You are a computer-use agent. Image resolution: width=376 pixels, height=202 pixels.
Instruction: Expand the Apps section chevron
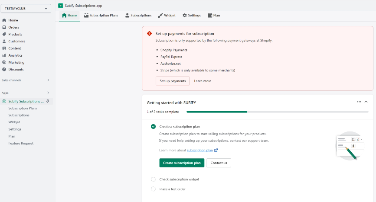48,93
